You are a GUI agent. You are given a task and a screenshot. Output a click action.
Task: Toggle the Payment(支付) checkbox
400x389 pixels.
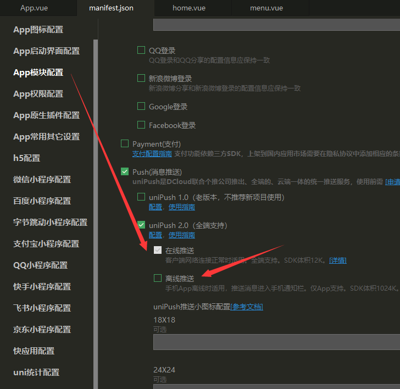pos(125,144)
